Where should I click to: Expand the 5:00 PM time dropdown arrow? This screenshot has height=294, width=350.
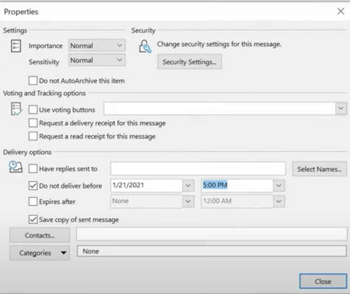pos(279,186)
